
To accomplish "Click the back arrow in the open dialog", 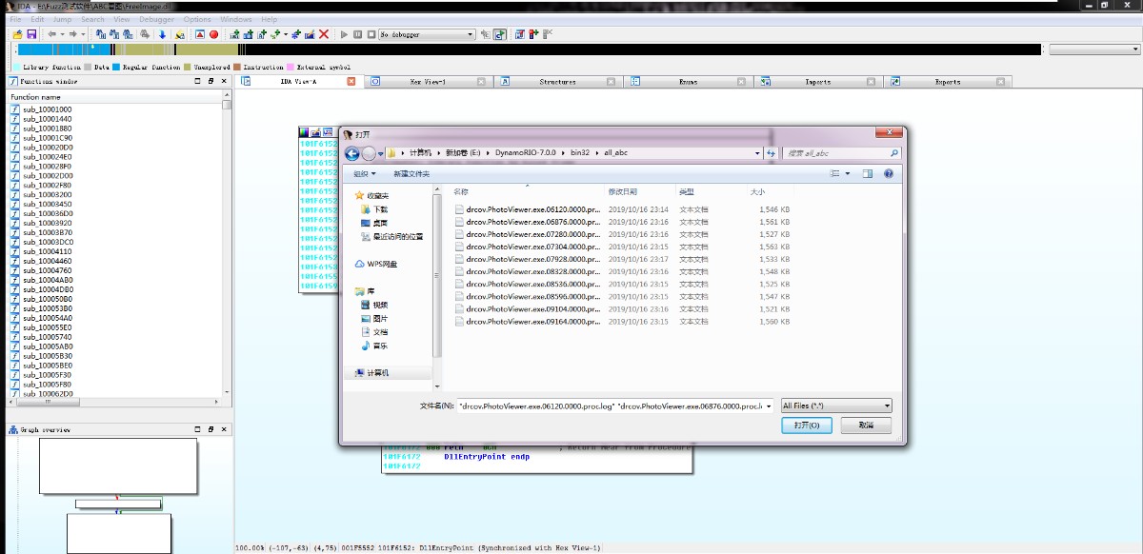I will (352, 153).
